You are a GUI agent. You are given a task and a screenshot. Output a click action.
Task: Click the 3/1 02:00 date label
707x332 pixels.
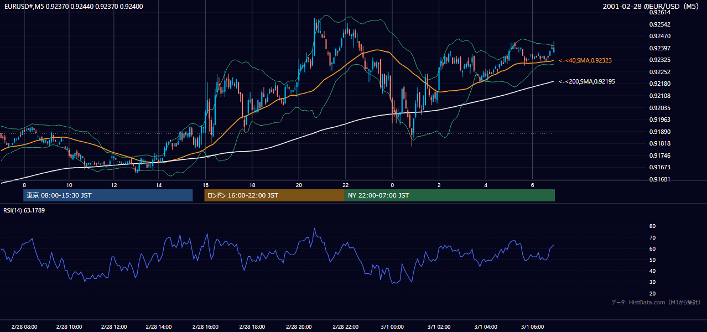click(439, 327)
